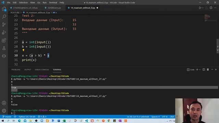Open the File menu
219x123 pixels.
pos(9,2)
